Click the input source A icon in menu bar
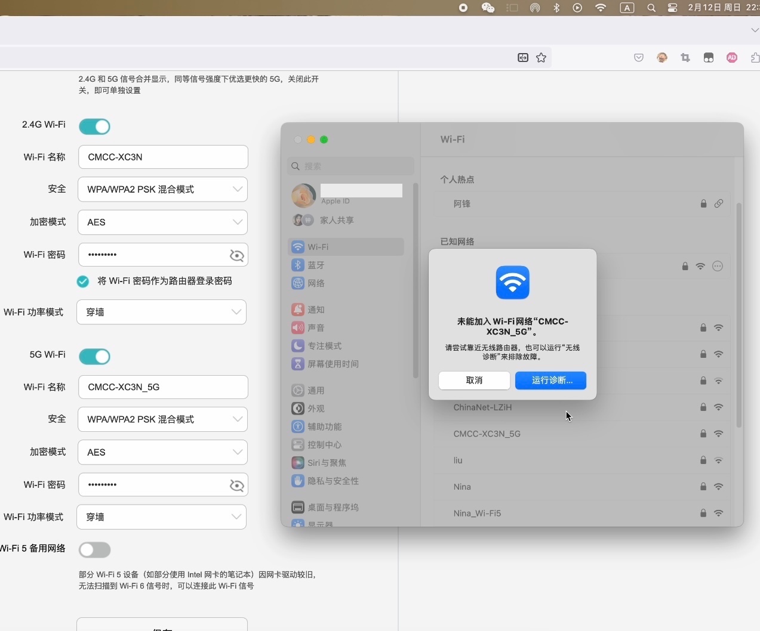Screen dimensions: 760x631 [x=627, y=8]
